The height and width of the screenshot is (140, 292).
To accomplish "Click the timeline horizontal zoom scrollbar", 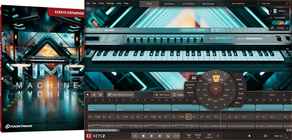I will (x=102, y=130).
